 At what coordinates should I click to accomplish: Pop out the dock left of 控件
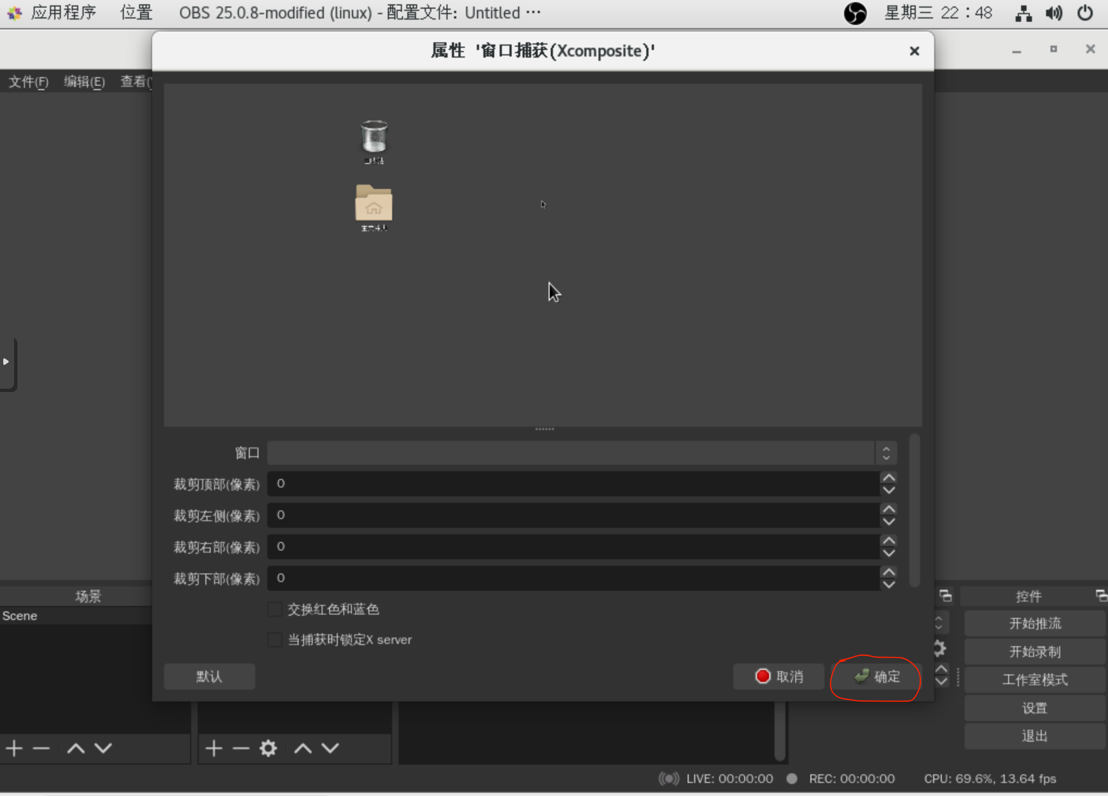pos(946,596)
